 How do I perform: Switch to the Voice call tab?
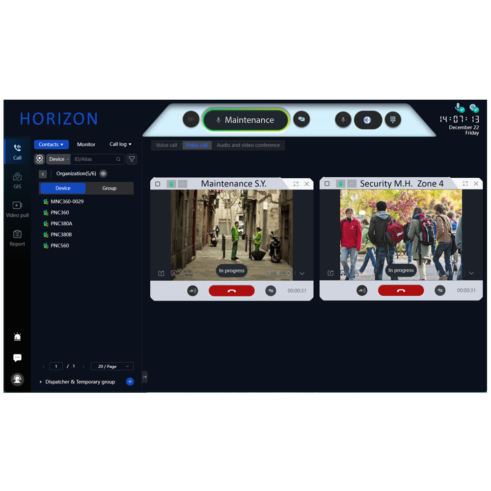tap(166, 145)
